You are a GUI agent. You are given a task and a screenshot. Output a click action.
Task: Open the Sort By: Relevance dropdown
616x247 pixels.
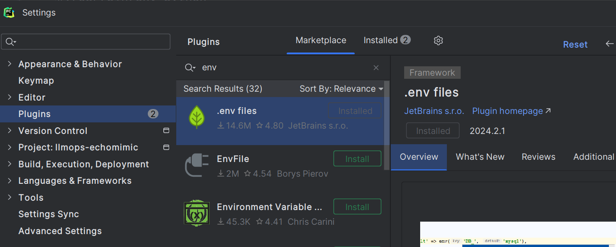click(x=341, y=89)
